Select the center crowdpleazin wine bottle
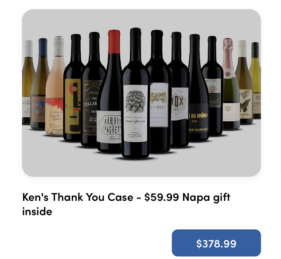Viewport: 281px width, 259px height. (x=136, y=93)
